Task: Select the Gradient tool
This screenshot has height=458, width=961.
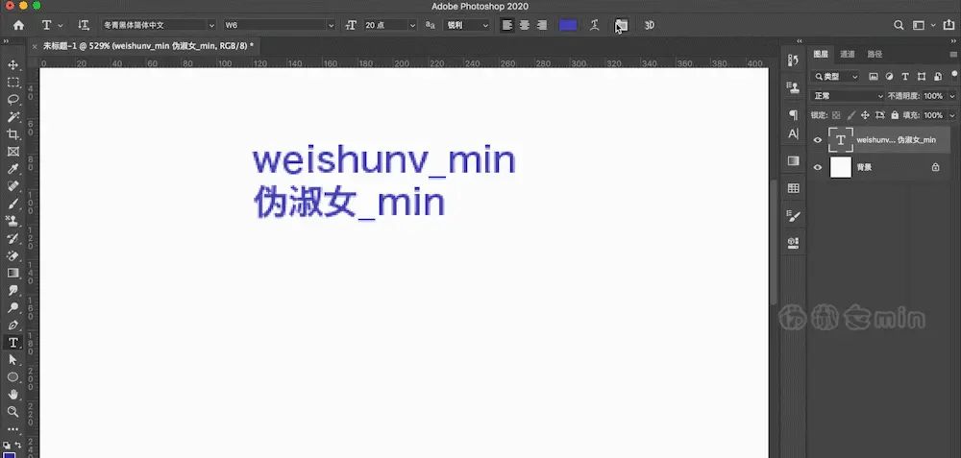Action: [12, 273]
